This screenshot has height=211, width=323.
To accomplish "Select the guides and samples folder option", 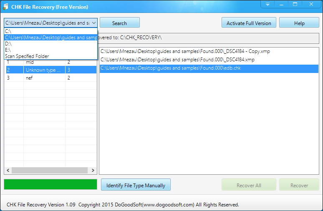I will tap(50, 38).
